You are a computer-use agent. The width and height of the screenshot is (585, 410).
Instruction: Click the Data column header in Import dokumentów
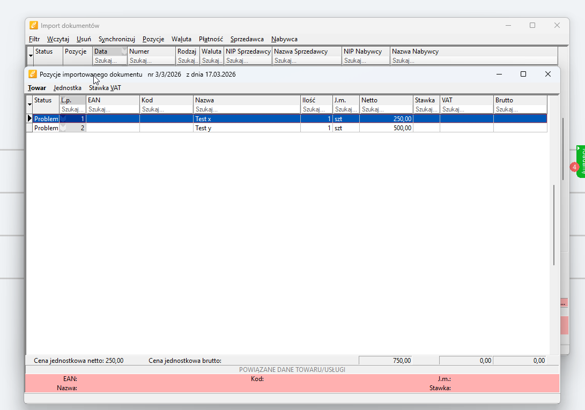click(107, 51)
